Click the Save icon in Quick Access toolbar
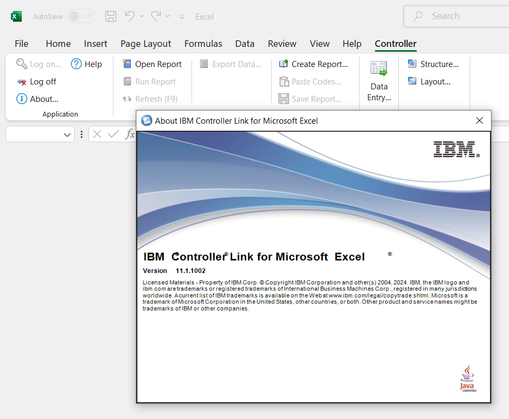Screen dimensions: 509x419 pyautogui.click(x=111, y=16)
